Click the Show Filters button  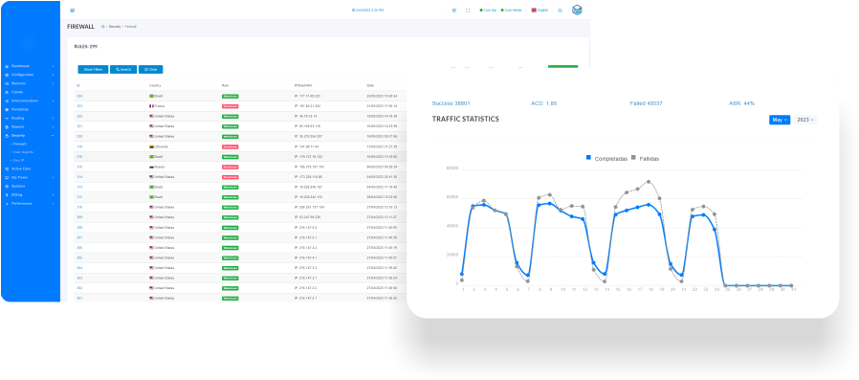[93, 70]
